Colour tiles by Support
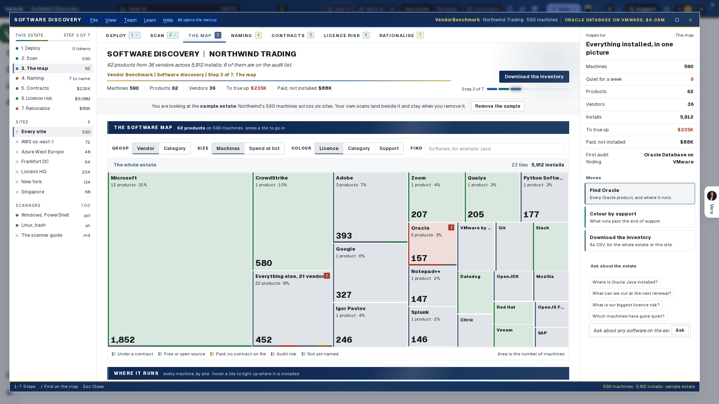 coord(389,149)
